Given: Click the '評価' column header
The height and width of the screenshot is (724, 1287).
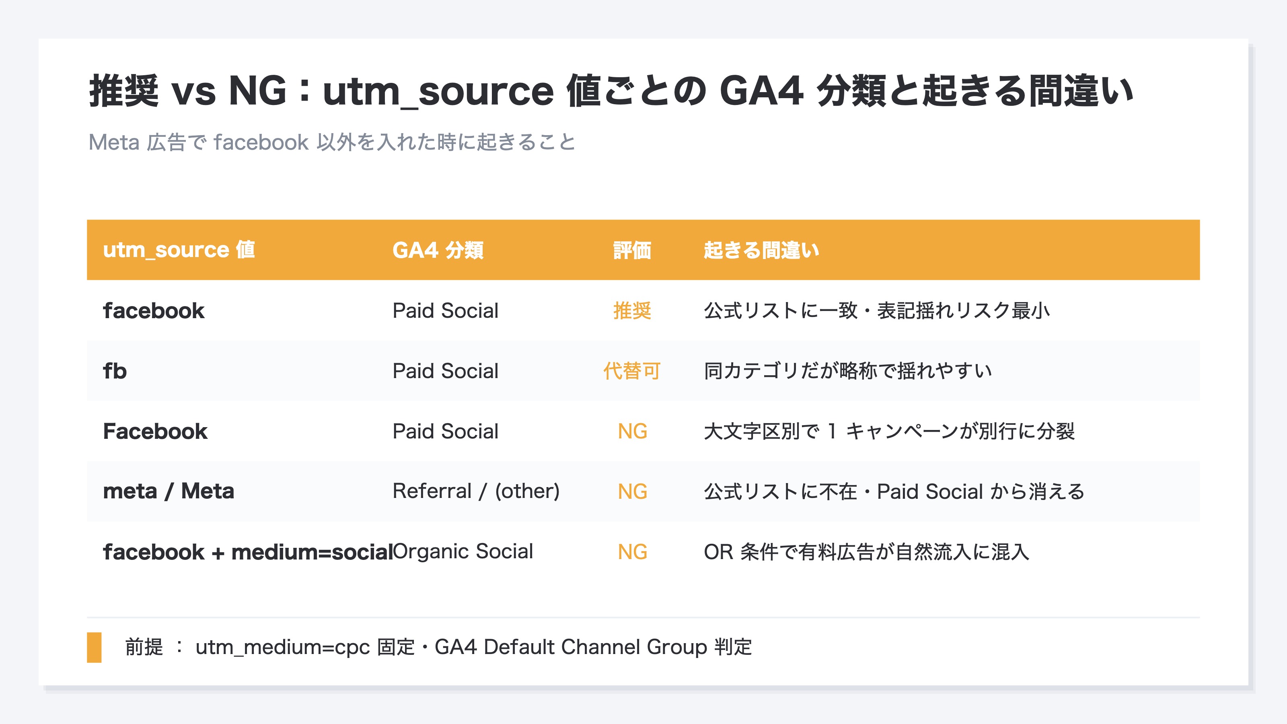Looking at the screenshot, I should 632,250.
